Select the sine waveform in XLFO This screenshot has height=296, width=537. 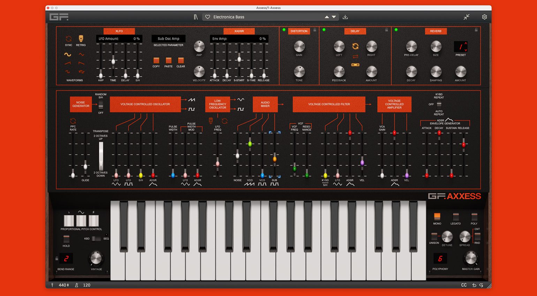click(x=68, y=55)
